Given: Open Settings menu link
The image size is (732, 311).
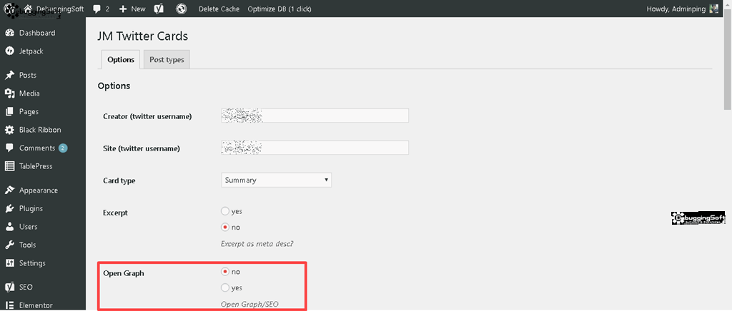Looking at the screenshot, I should click(x=32, y=263).
